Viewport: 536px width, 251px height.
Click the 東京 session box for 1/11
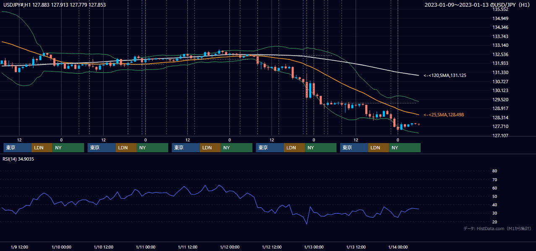pos(186,148)
